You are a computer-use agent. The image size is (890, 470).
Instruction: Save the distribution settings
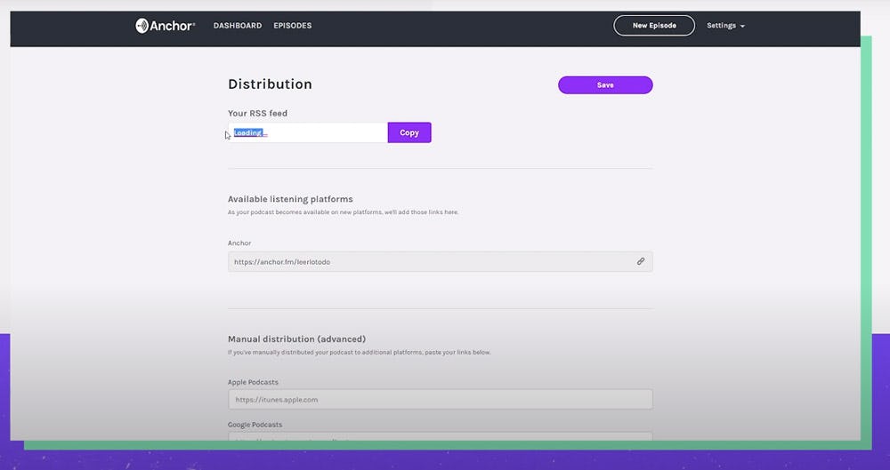point(605,85)
